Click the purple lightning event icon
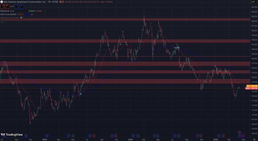 point(240,132)
